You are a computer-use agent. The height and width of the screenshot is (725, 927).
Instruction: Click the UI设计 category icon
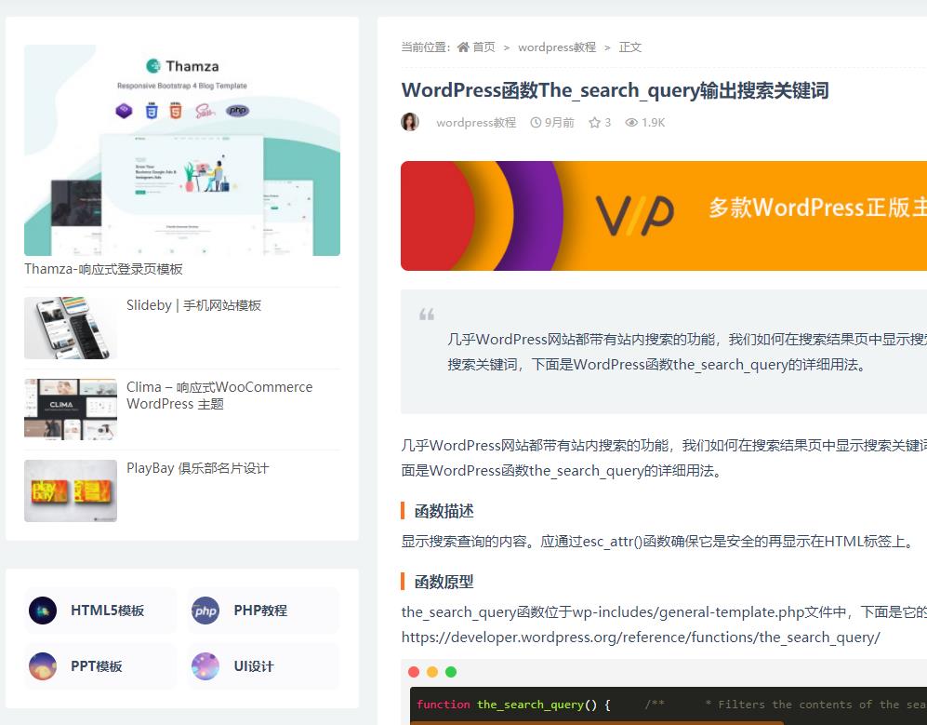click(x=205, y=665)
